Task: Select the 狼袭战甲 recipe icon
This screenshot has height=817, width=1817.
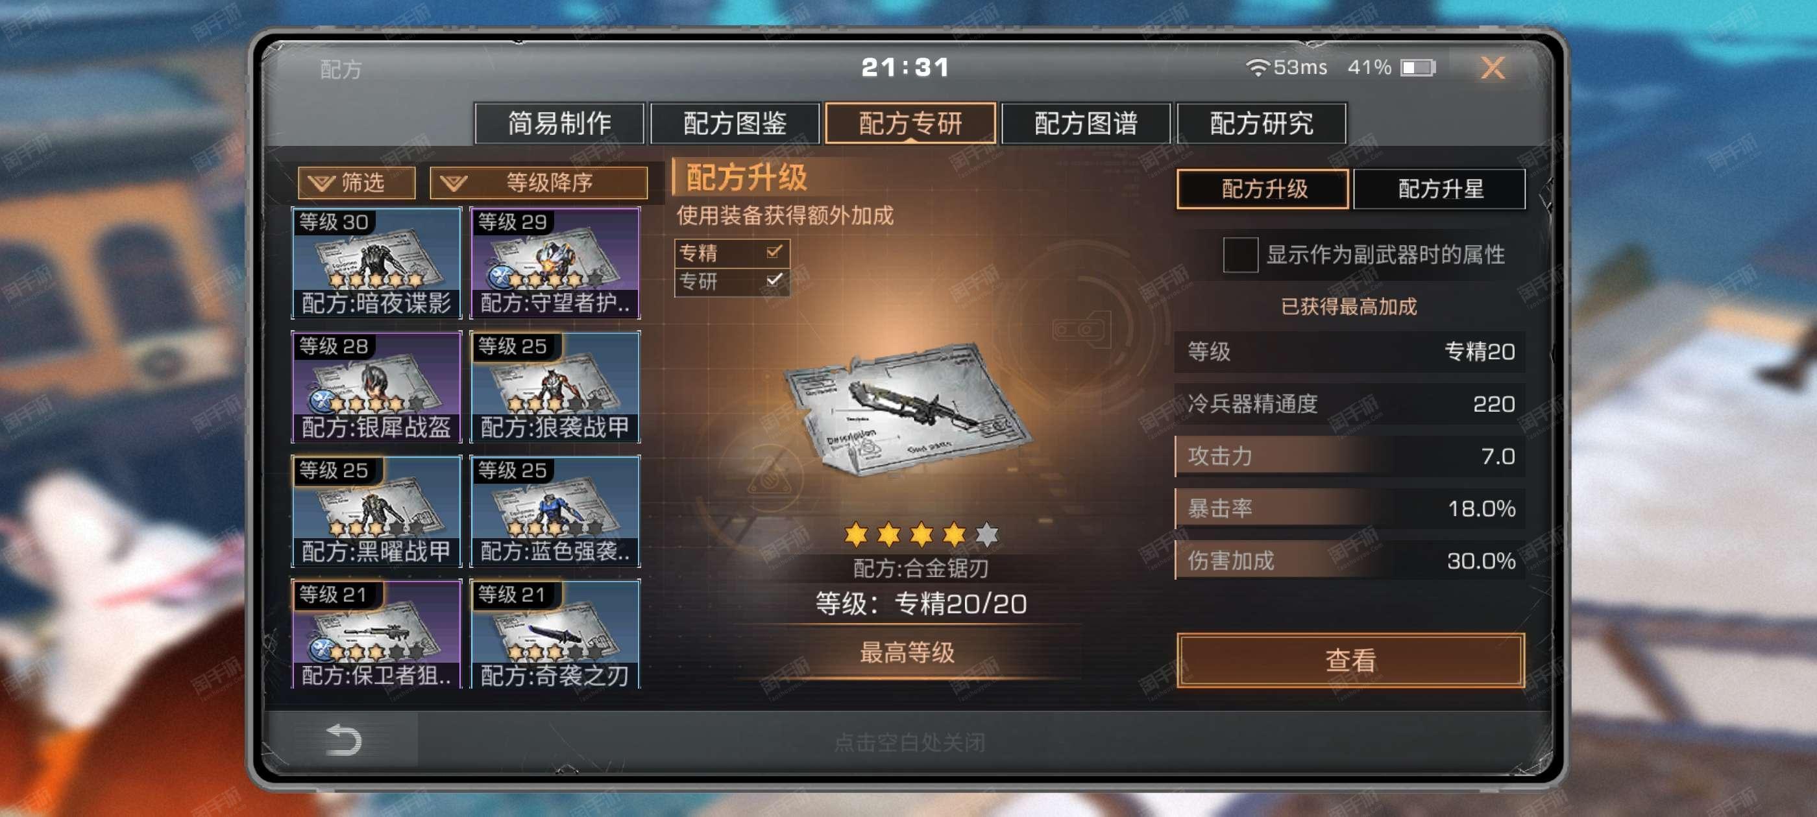Action: coord(555,386)
